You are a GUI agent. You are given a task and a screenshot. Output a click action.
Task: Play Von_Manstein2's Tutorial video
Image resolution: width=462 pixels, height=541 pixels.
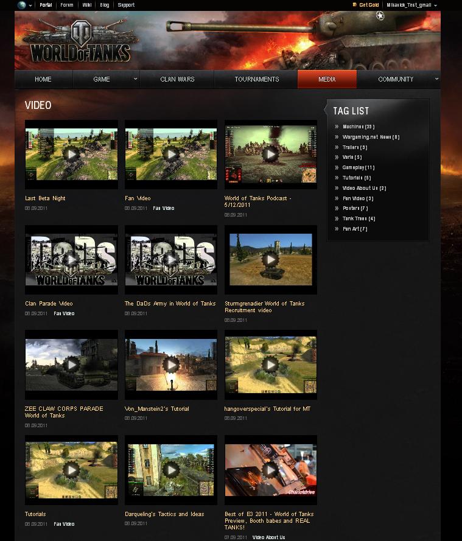click(x=171, y=365)
